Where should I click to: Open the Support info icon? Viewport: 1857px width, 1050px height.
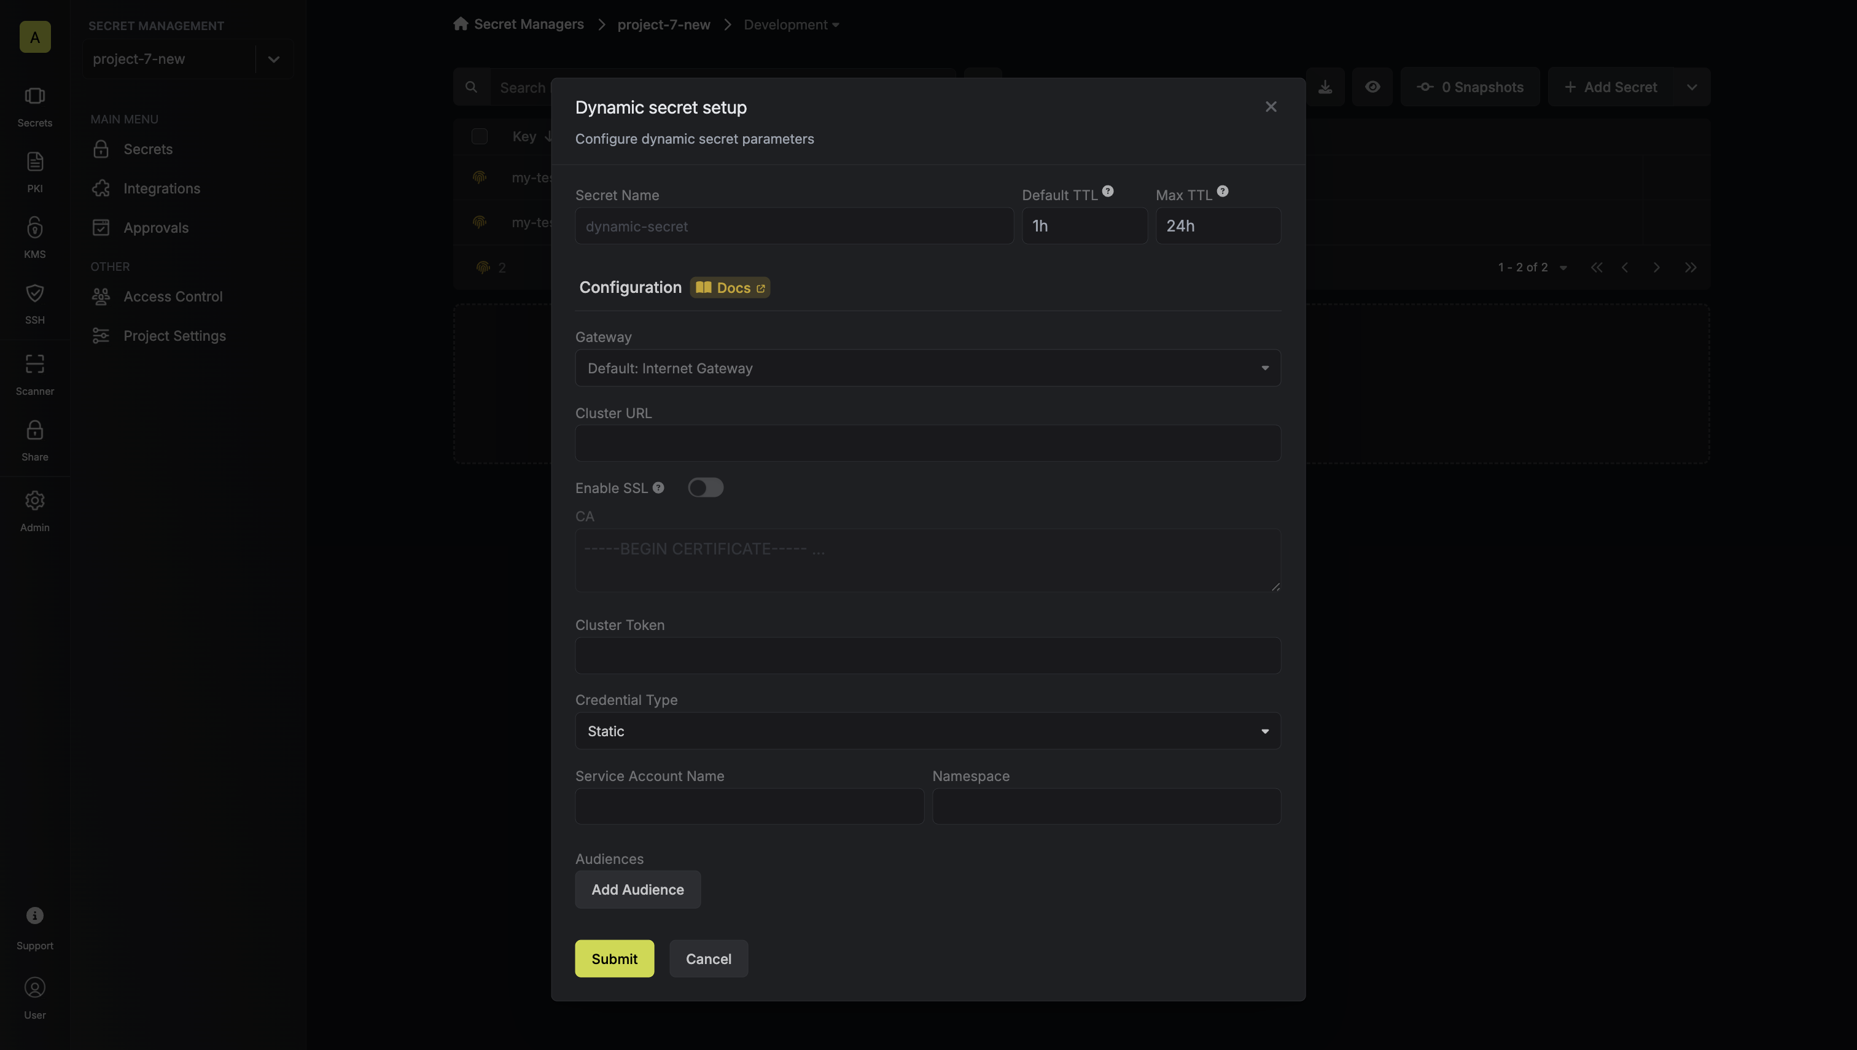point(34,915)
